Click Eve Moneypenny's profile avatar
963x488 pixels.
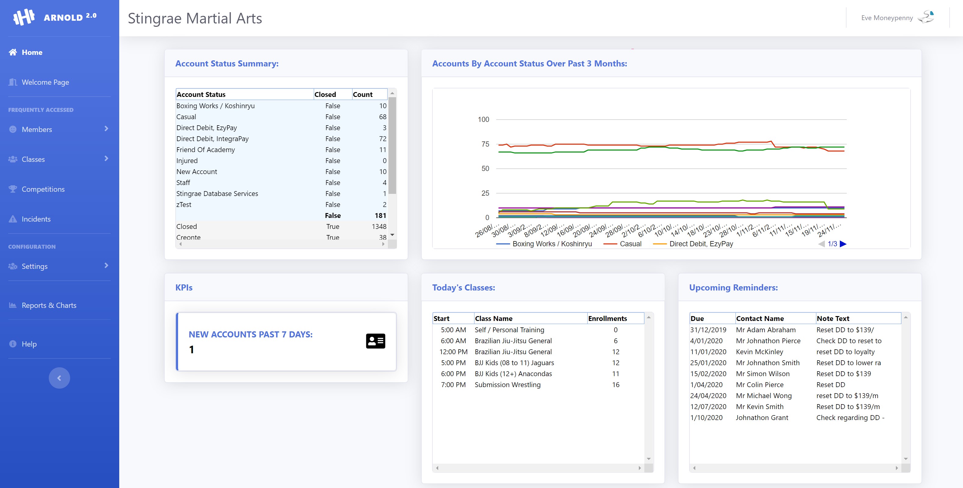tap(926, 17)
